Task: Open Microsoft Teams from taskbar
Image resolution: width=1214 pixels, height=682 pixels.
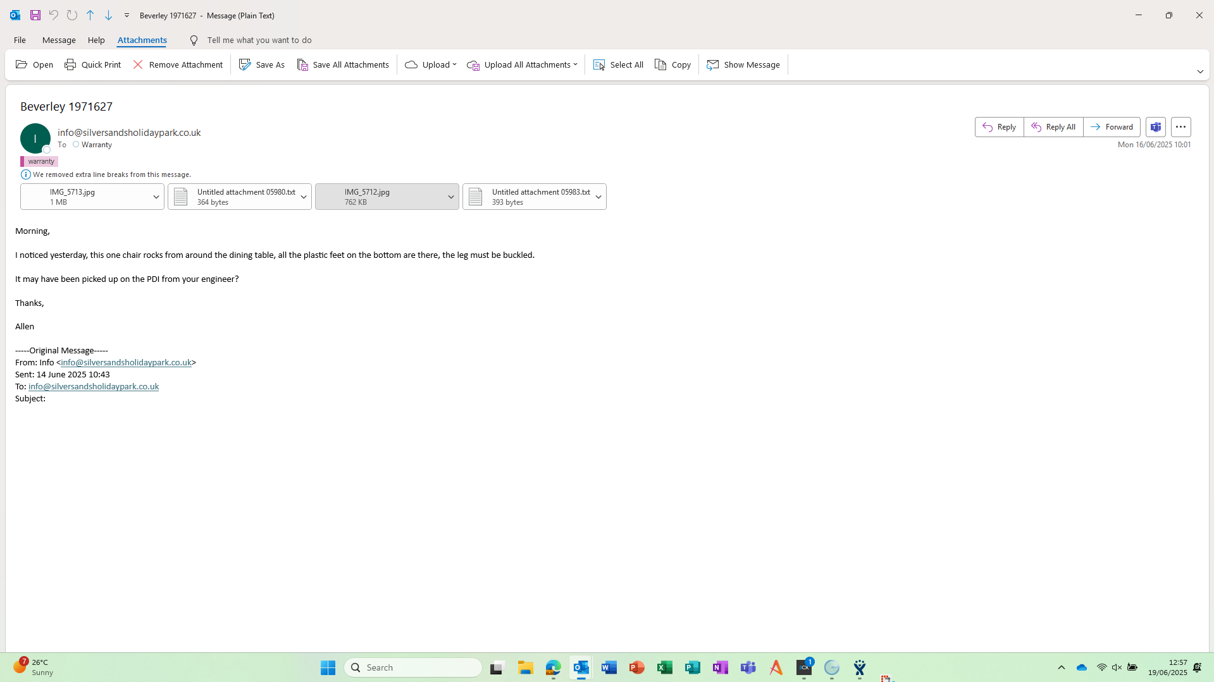Action: click(x=748, y=667)
